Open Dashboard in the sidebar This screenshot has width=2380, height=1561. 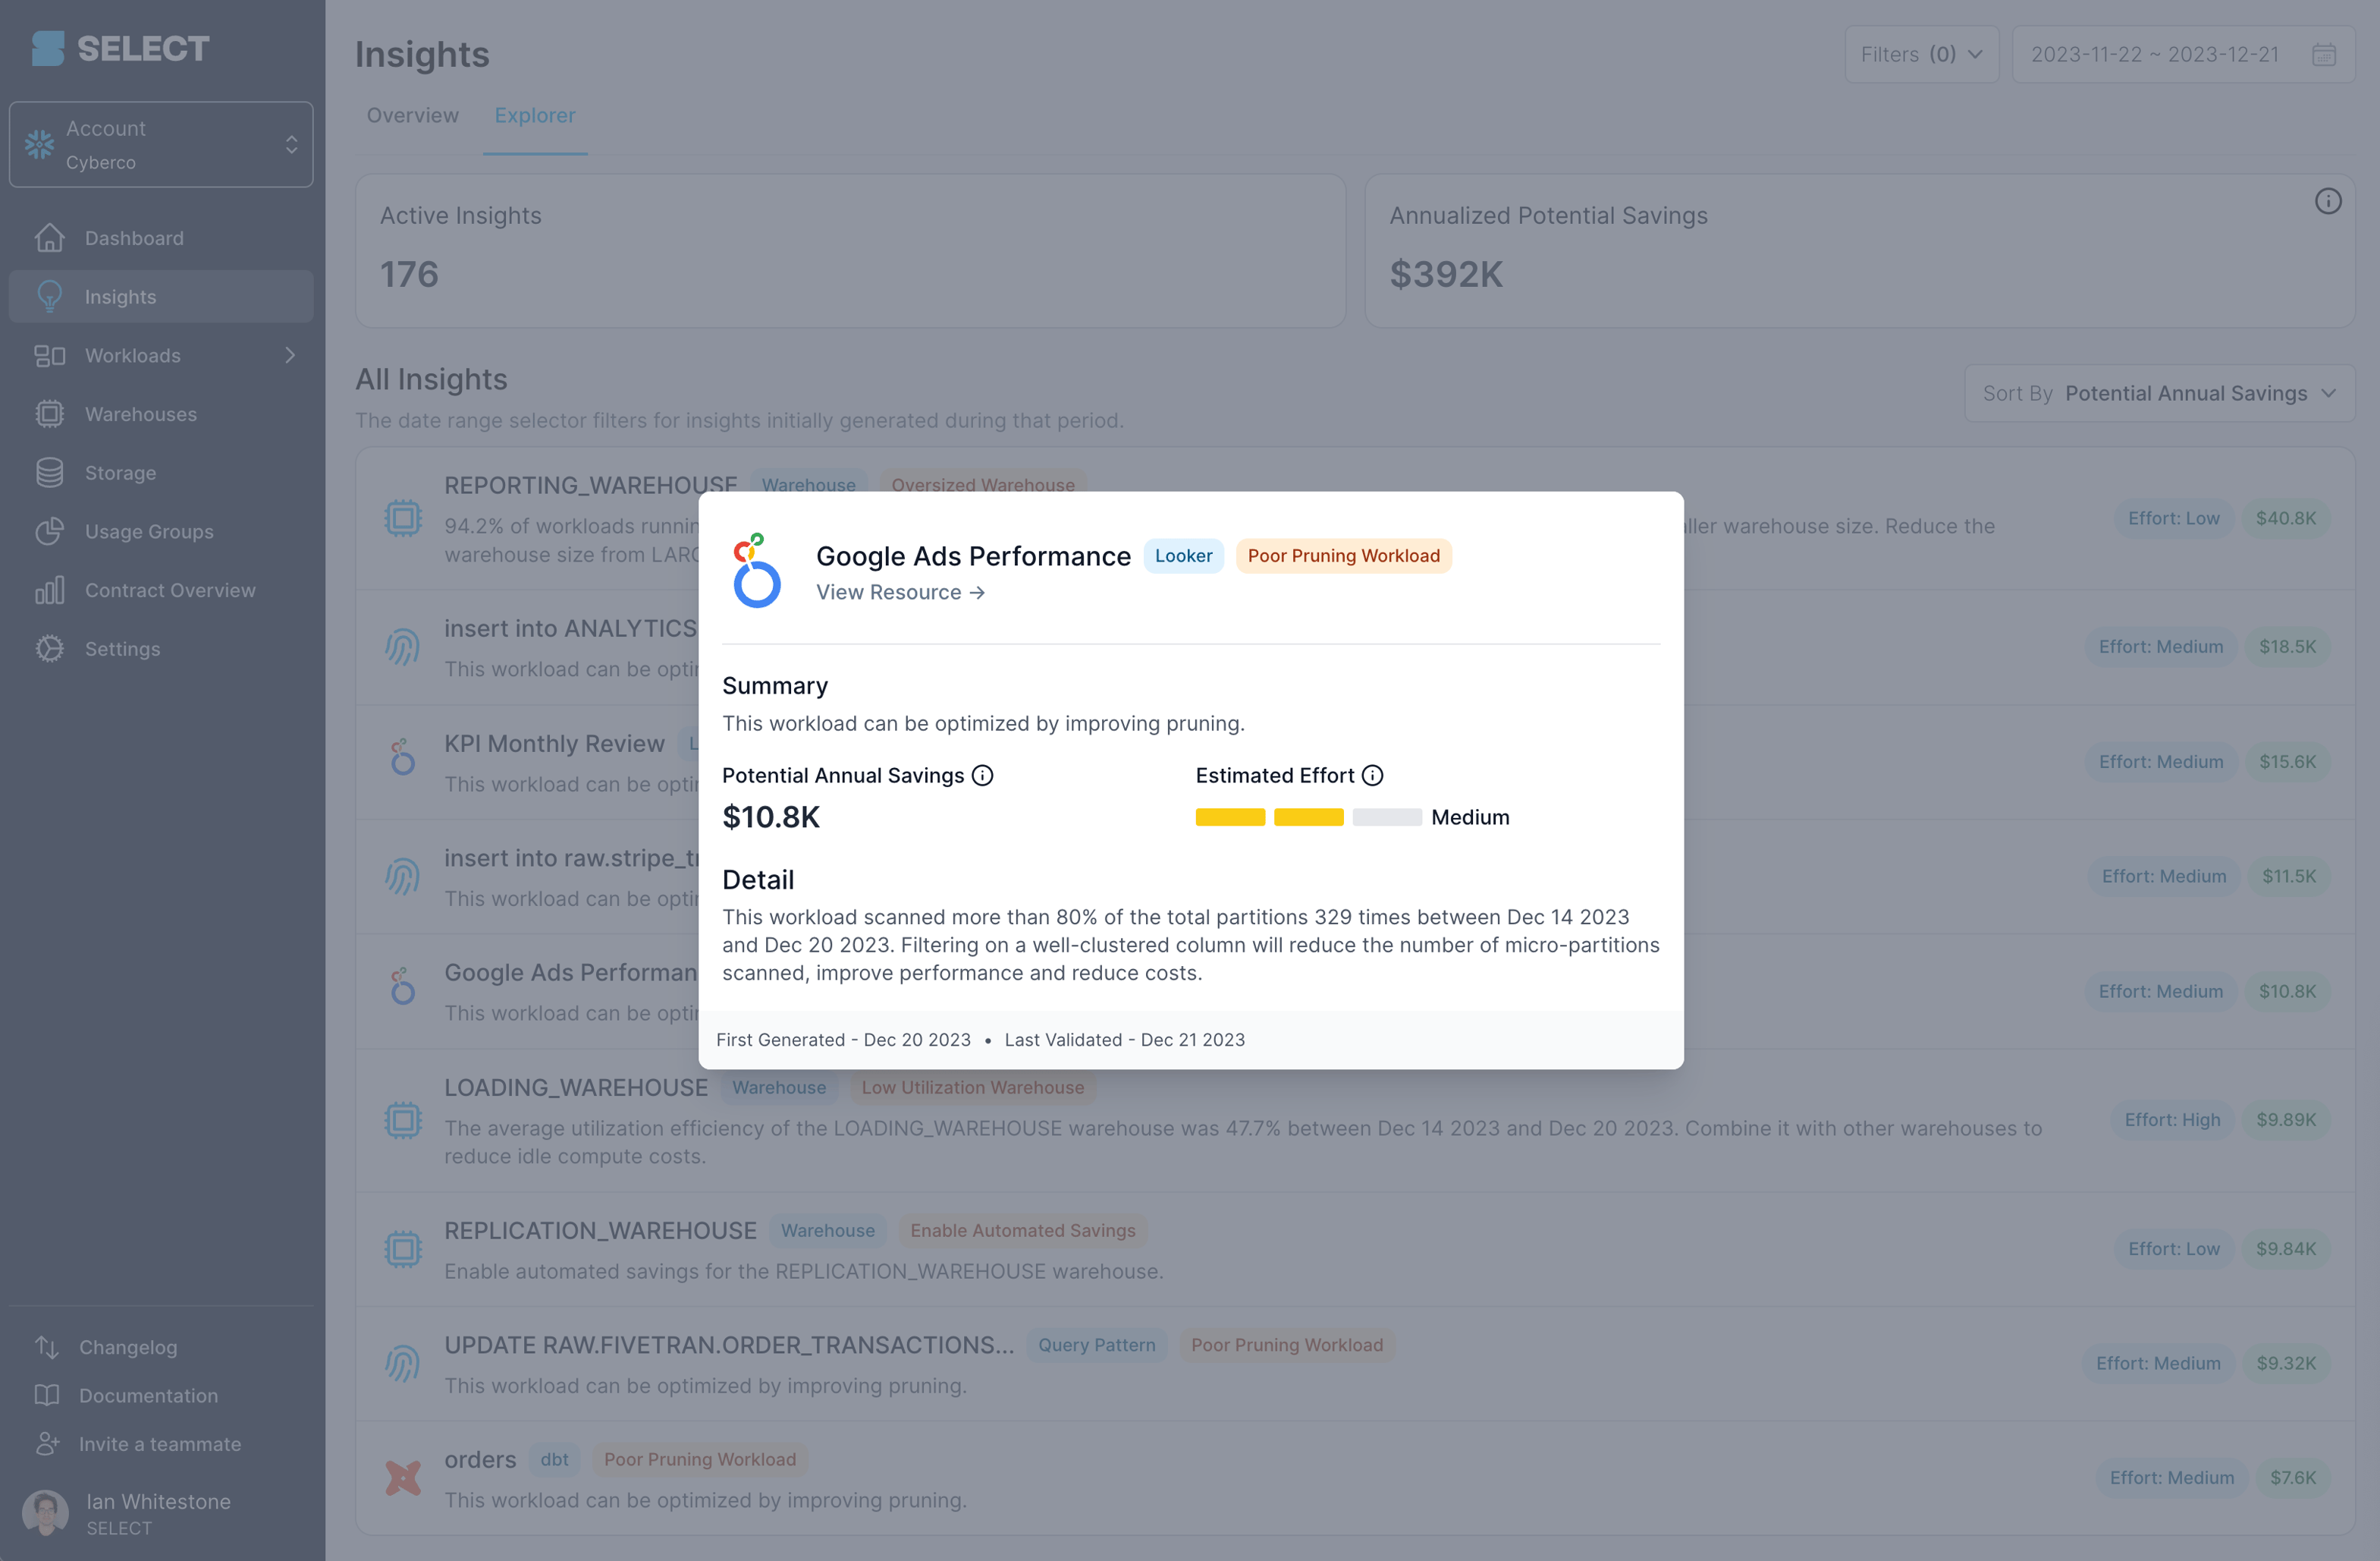tap(161, 238)
